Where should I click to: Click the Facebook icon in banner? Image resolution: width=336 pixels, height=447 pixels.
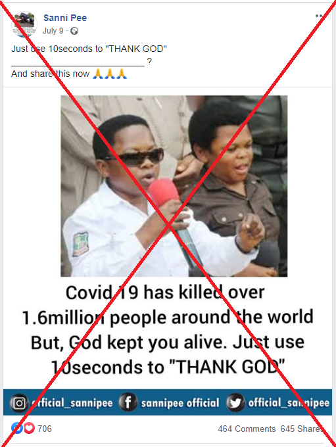point(128,402)
